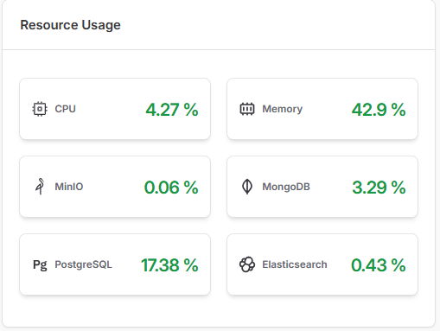Click the 42.9 % Memory value
Screen dimensions: 440x331
[379, 110]
